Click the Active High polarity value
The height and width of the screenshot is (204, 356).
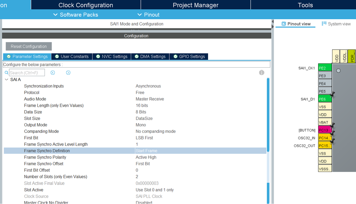(146, 157)
